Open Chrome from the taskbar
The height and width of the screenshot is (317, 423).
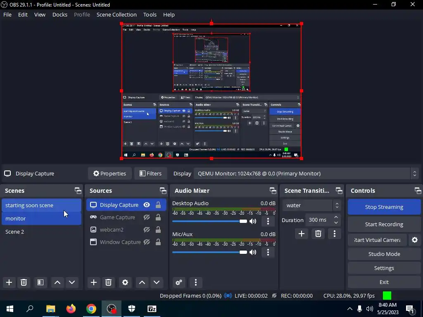91,309
